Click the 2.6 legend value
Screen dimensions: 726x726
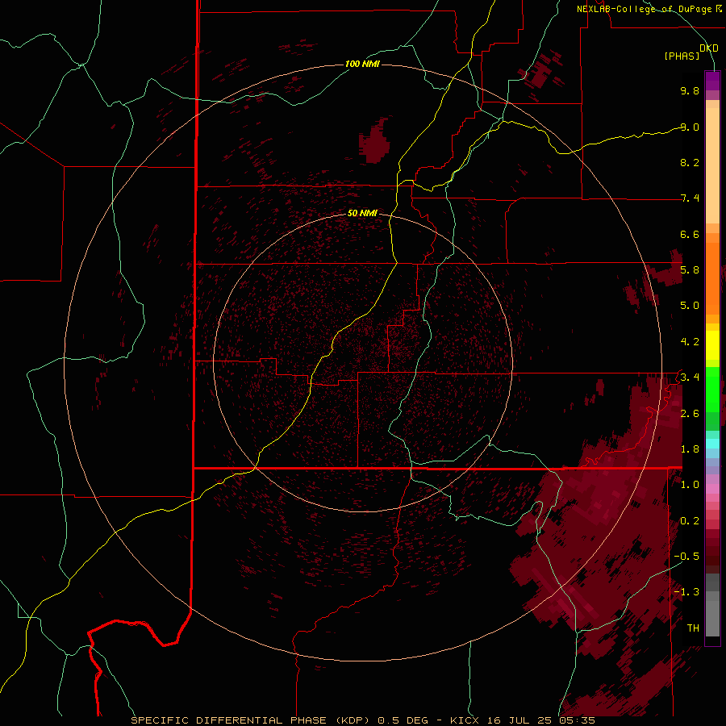click(690, 414)
